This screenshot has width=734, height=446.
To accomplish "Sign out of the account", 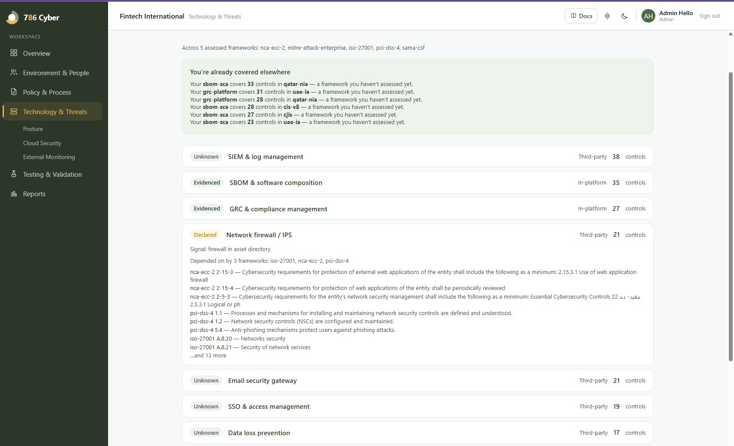I will (709, 16).
